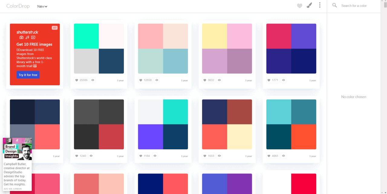The image size is (387, 194).
Task: Open the Shutterstock logo in ad
Action: pyautogui.click(x=28, y=32)
